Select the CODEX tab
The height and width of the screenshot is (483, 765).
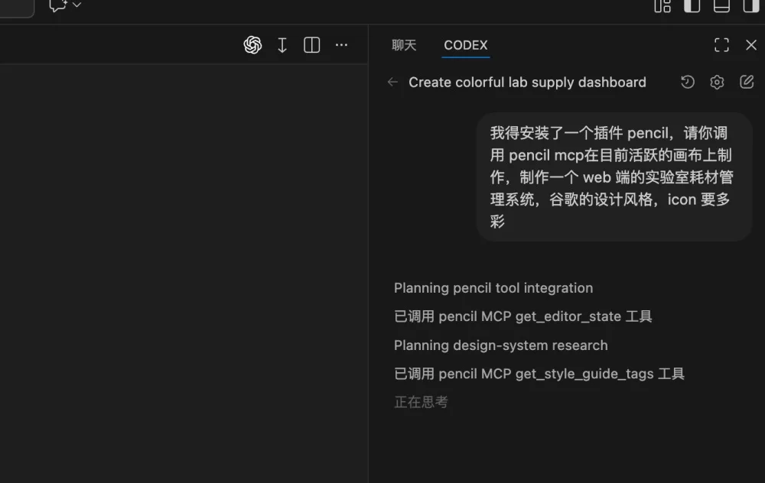pos(465,45)
